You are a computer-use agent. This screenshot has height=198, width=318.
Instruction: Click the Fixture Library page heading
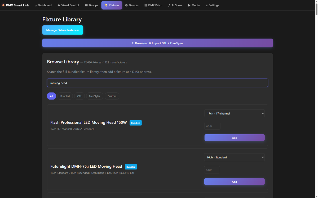point(62,19)
